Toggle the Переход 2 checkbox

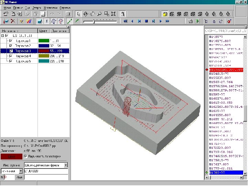pyautogui.click(x=11, y=46)
